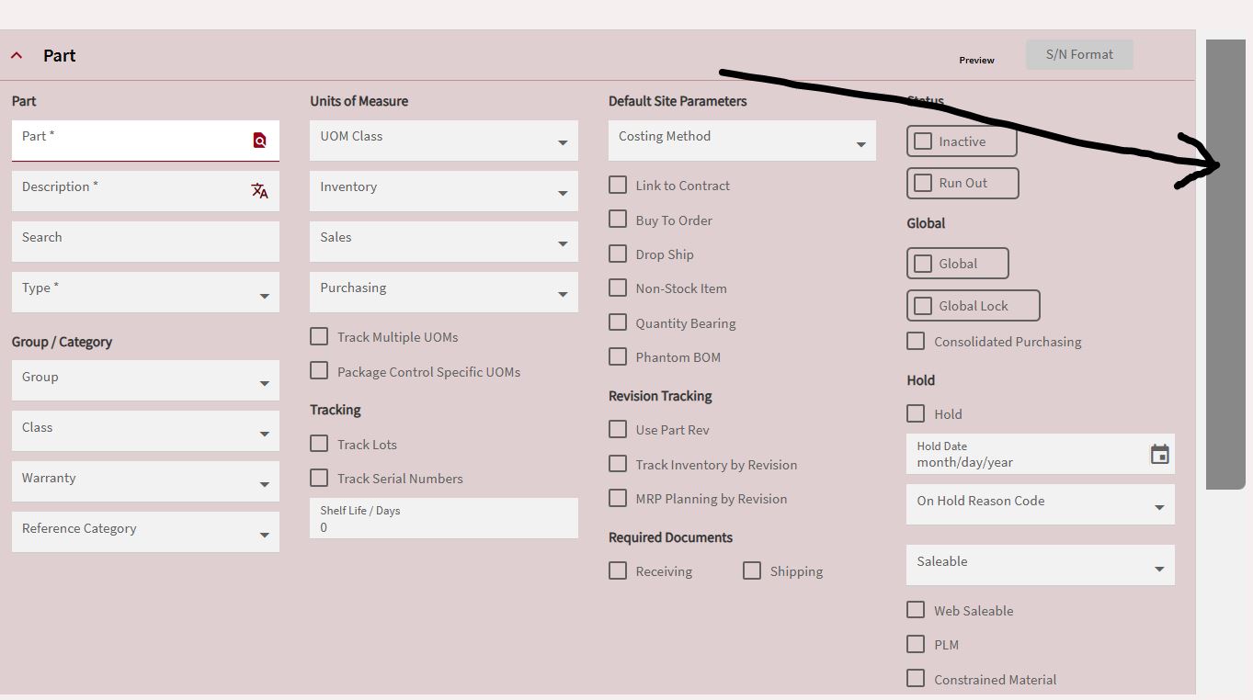
Task: Click the Preview link
Action: point(976,60)
